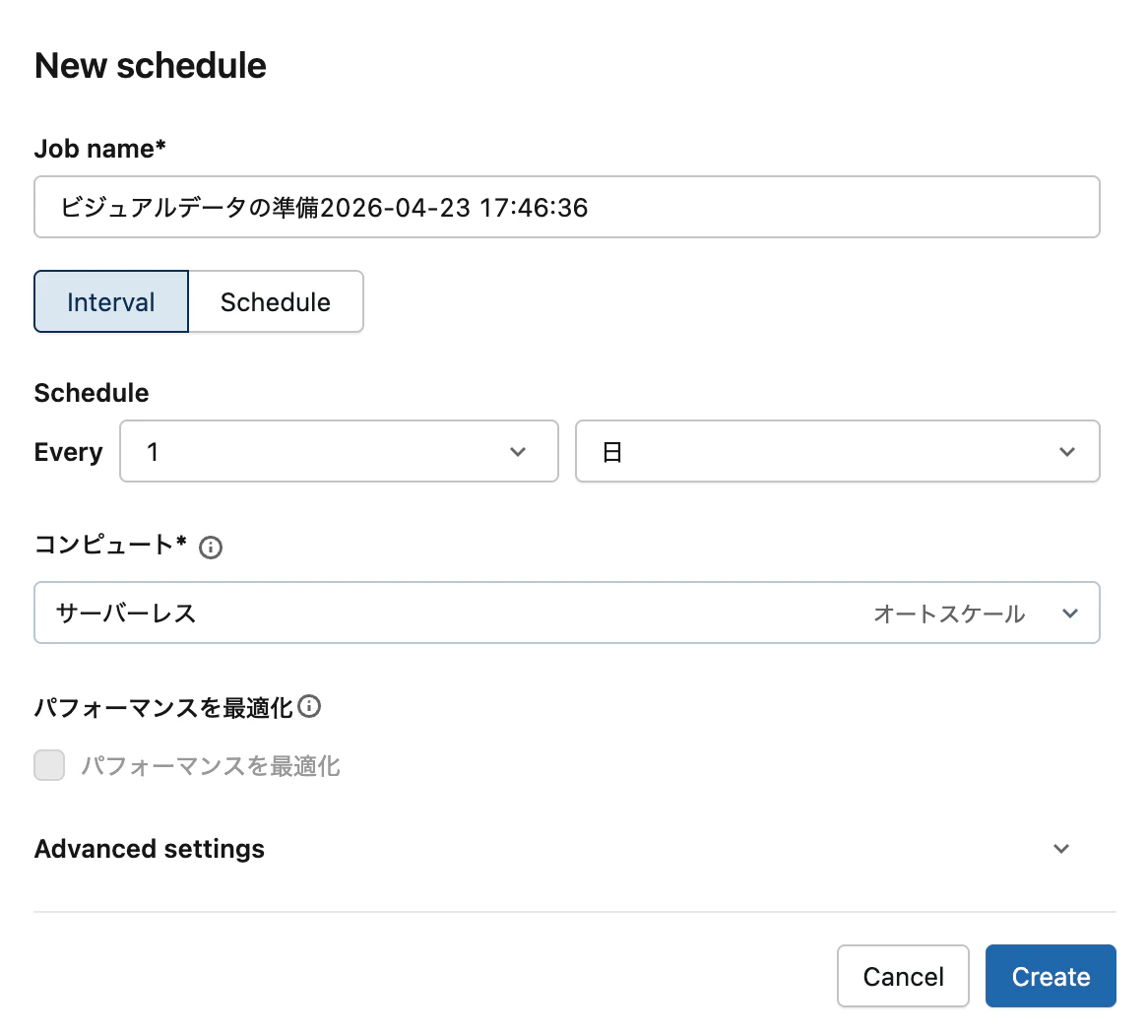
Task: Switch to the Schedule tab
Action: pos(276,301)
